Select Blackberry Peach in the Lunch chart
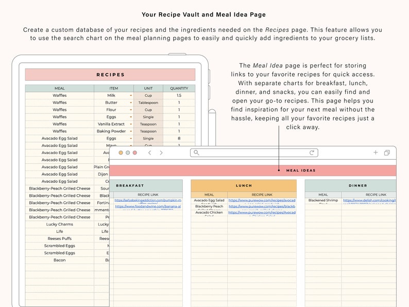409x307 pixels. [209, 207]
